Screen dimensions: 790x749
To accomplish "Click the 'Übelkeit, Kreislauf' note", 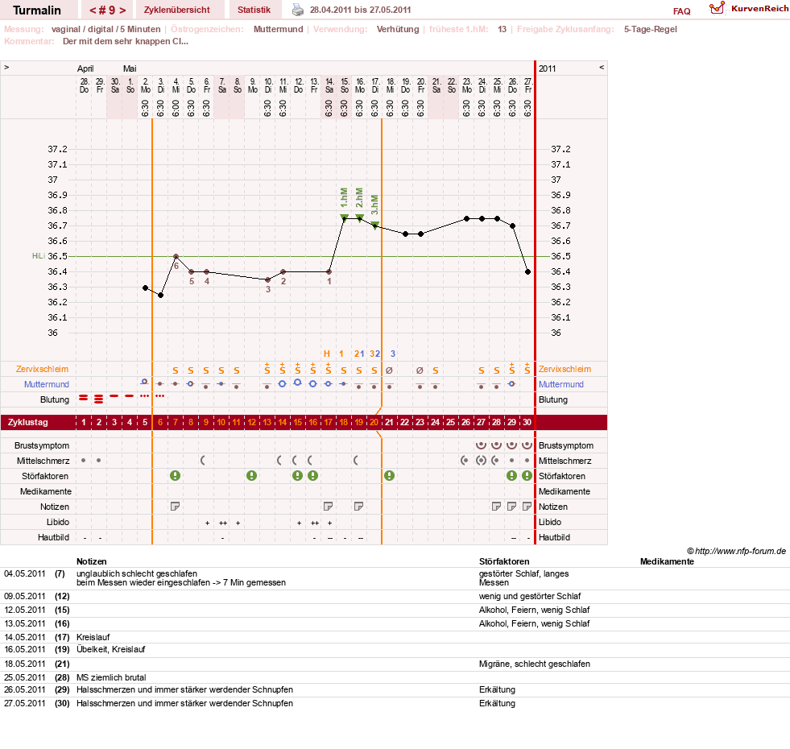I will point(111,649).
